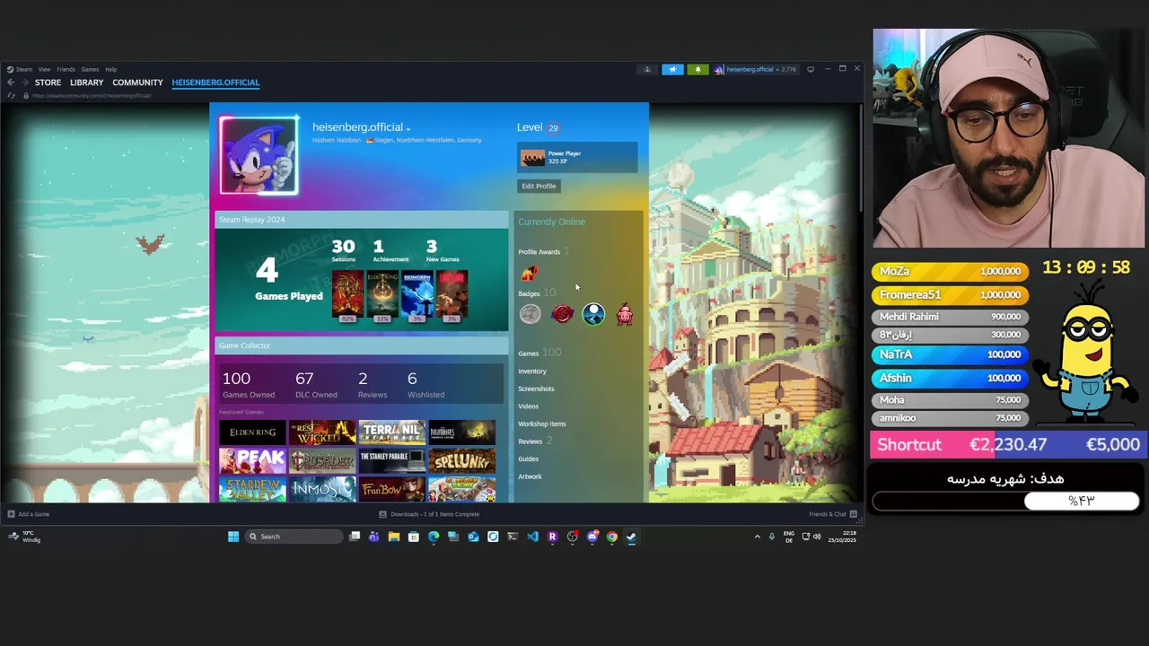Open Discord from the taskbar

tap(592, 537)
